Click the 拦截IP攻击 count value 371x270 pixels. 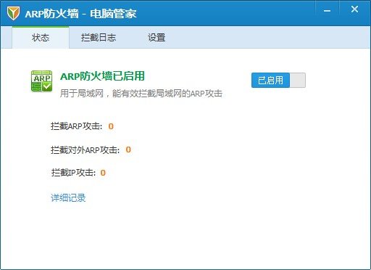tap(103, 173)
